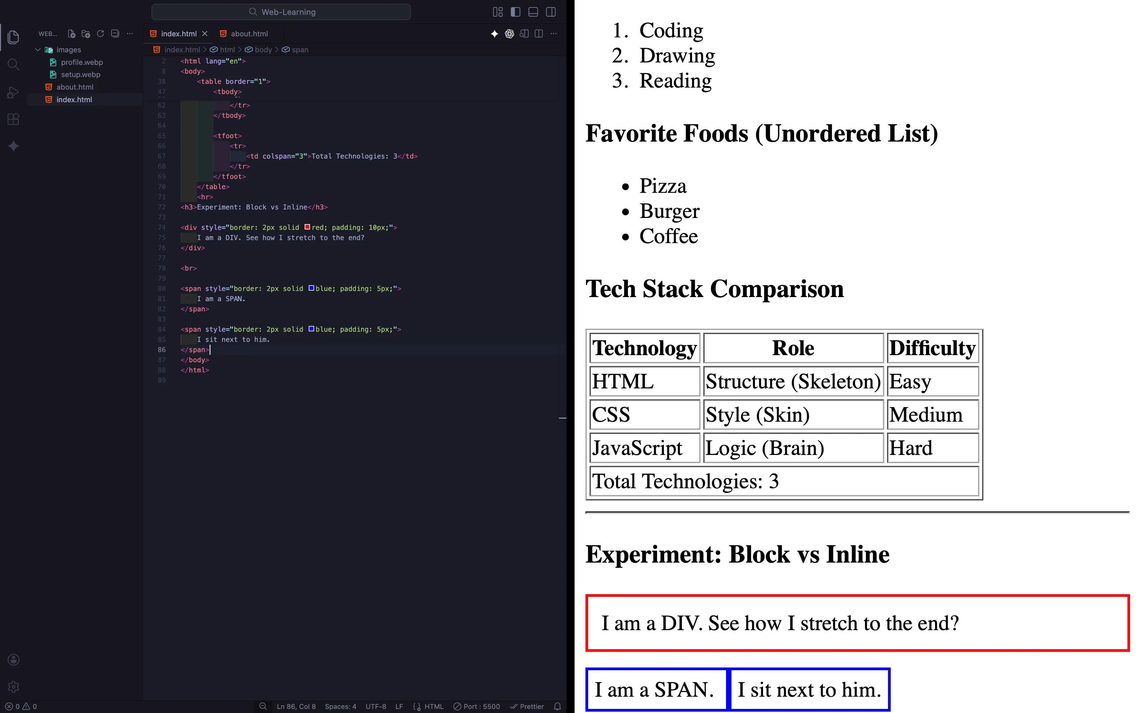Switch to the about.html tab

[249, 34]
